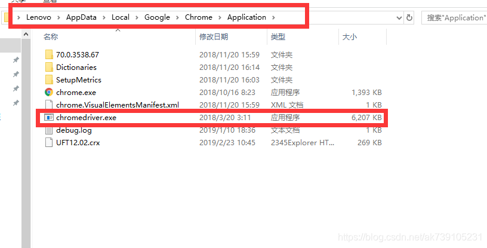Click the size value 1,393 KB
Viewport: 487px width, 248px height.
[x=366, y=93]
